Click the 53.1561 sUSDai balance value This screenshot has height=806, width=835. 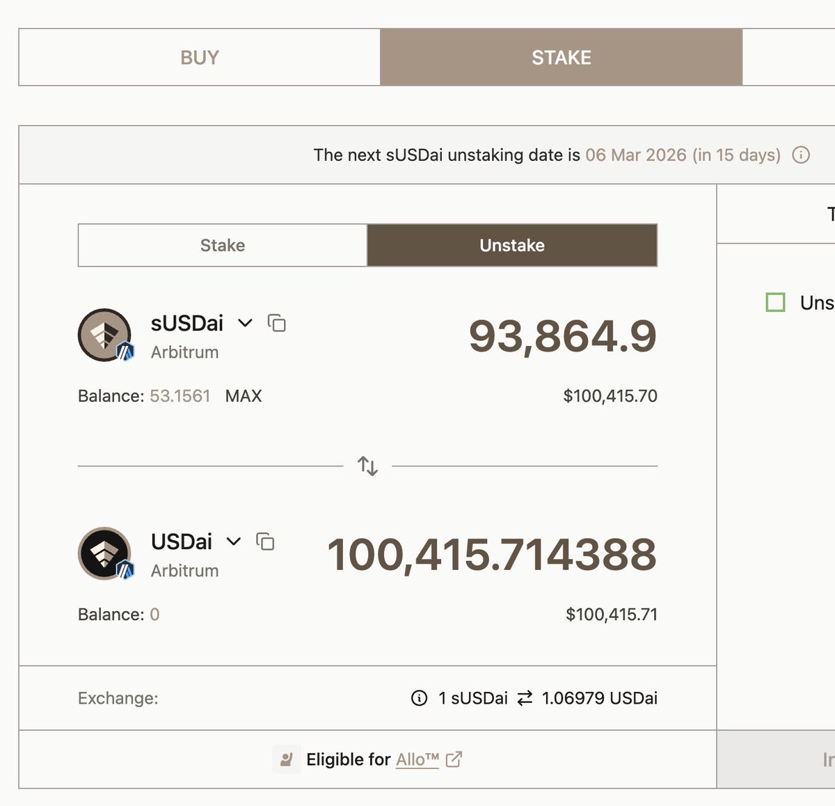(x=180, y=396)
